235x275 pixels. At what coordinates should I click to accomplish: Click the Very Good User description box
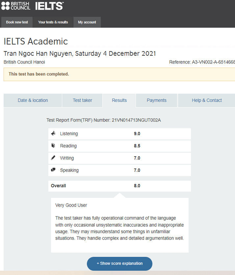(x=120, y=225)
